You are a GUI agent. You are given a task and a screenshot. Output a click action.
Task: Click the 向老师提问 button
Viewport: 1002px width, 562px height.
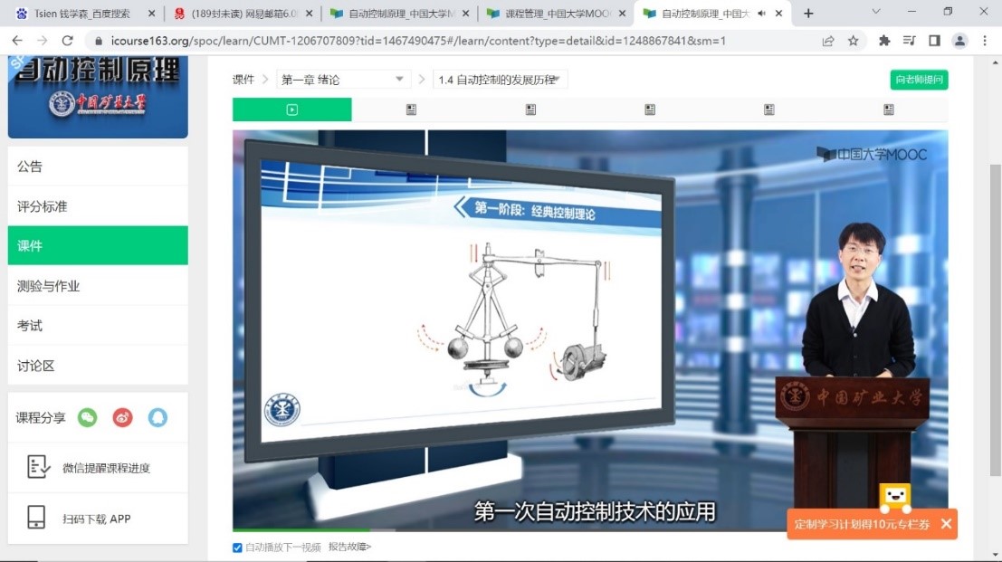pos(919,80)
